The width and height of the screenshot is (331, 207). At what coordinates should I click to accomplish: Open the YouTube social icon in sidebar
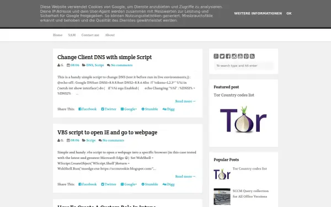click(240, 56)
